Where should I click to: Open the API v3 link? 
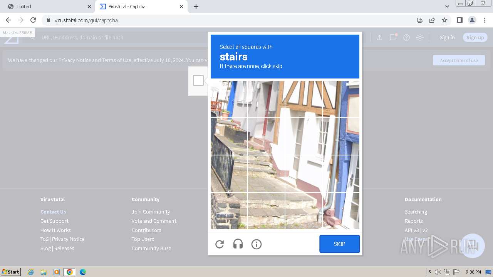pyautogui.click(x=412, y=230)
